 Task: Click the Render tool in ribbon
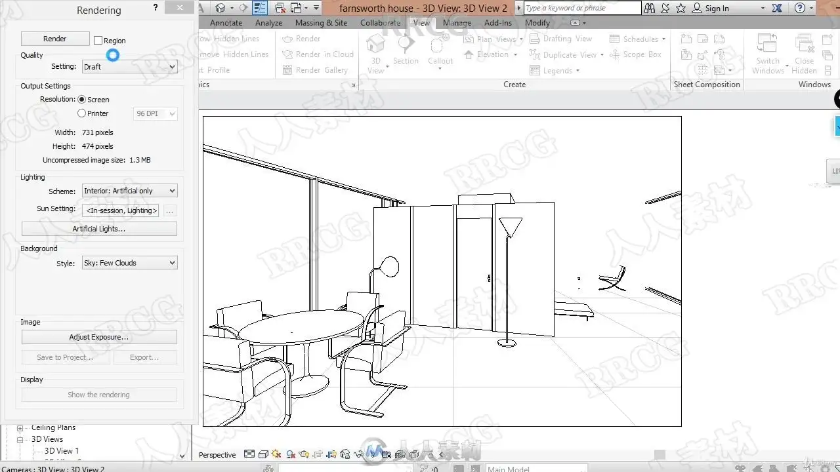301,39
